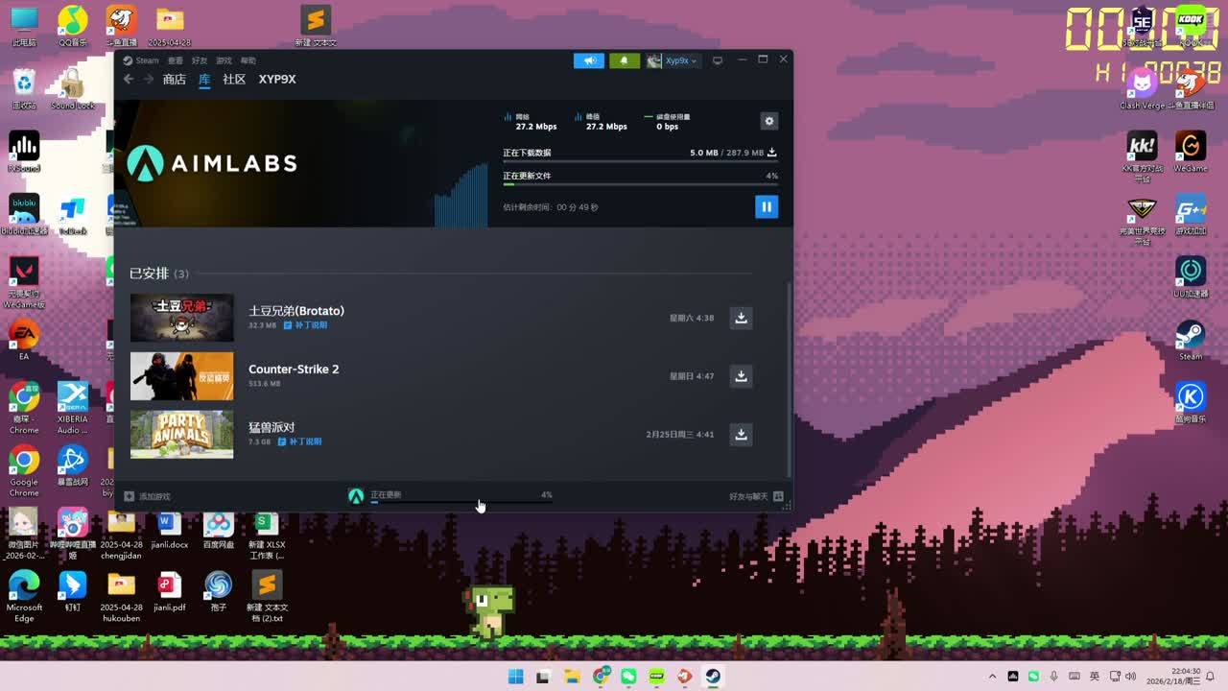Open the green notifications bell
The height and width of the screenshot is (691, 1228).
click(624, 60)
